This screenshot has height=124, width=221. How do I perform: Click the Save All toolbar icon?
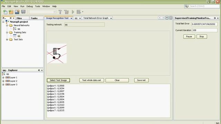(x=23, y=12)
